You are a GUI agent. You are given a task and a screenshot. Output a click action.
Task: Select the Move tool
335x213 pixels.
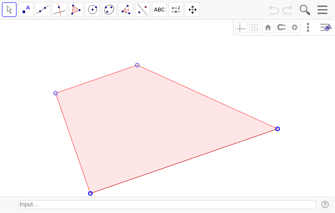tap(9, 10)
